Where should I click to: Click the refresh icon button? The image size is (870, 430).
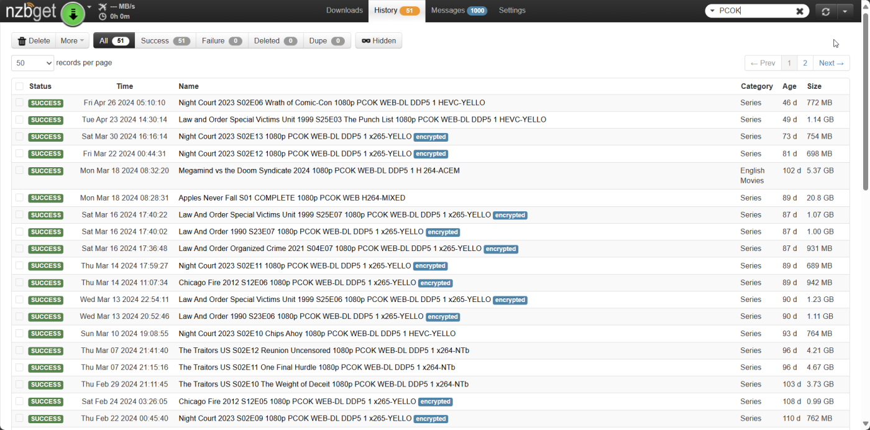click(x=825, y=11)
